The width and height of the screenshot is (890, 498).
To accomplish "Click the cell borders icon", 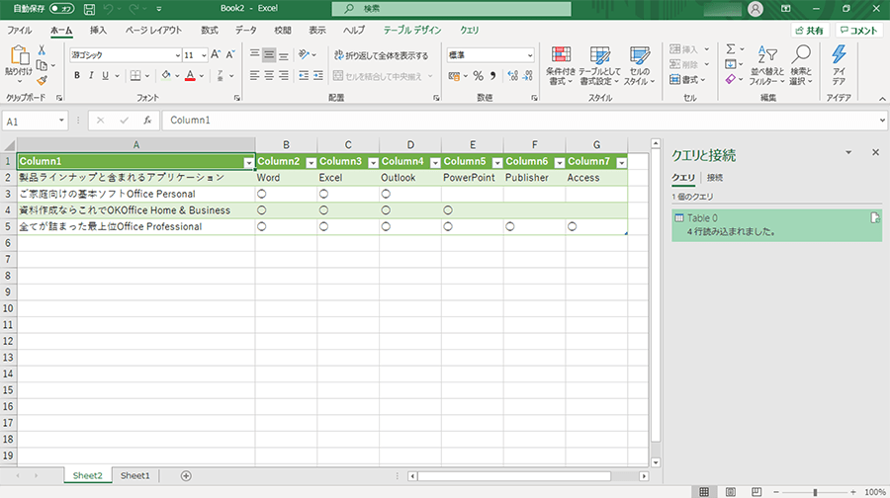I will coord(135,75).
